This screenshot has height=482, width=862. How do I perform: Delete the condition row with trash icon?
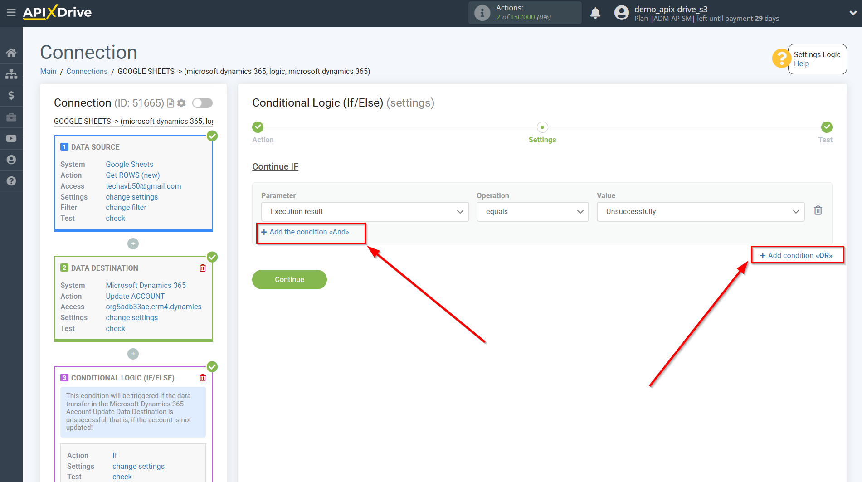click(818, 210)
